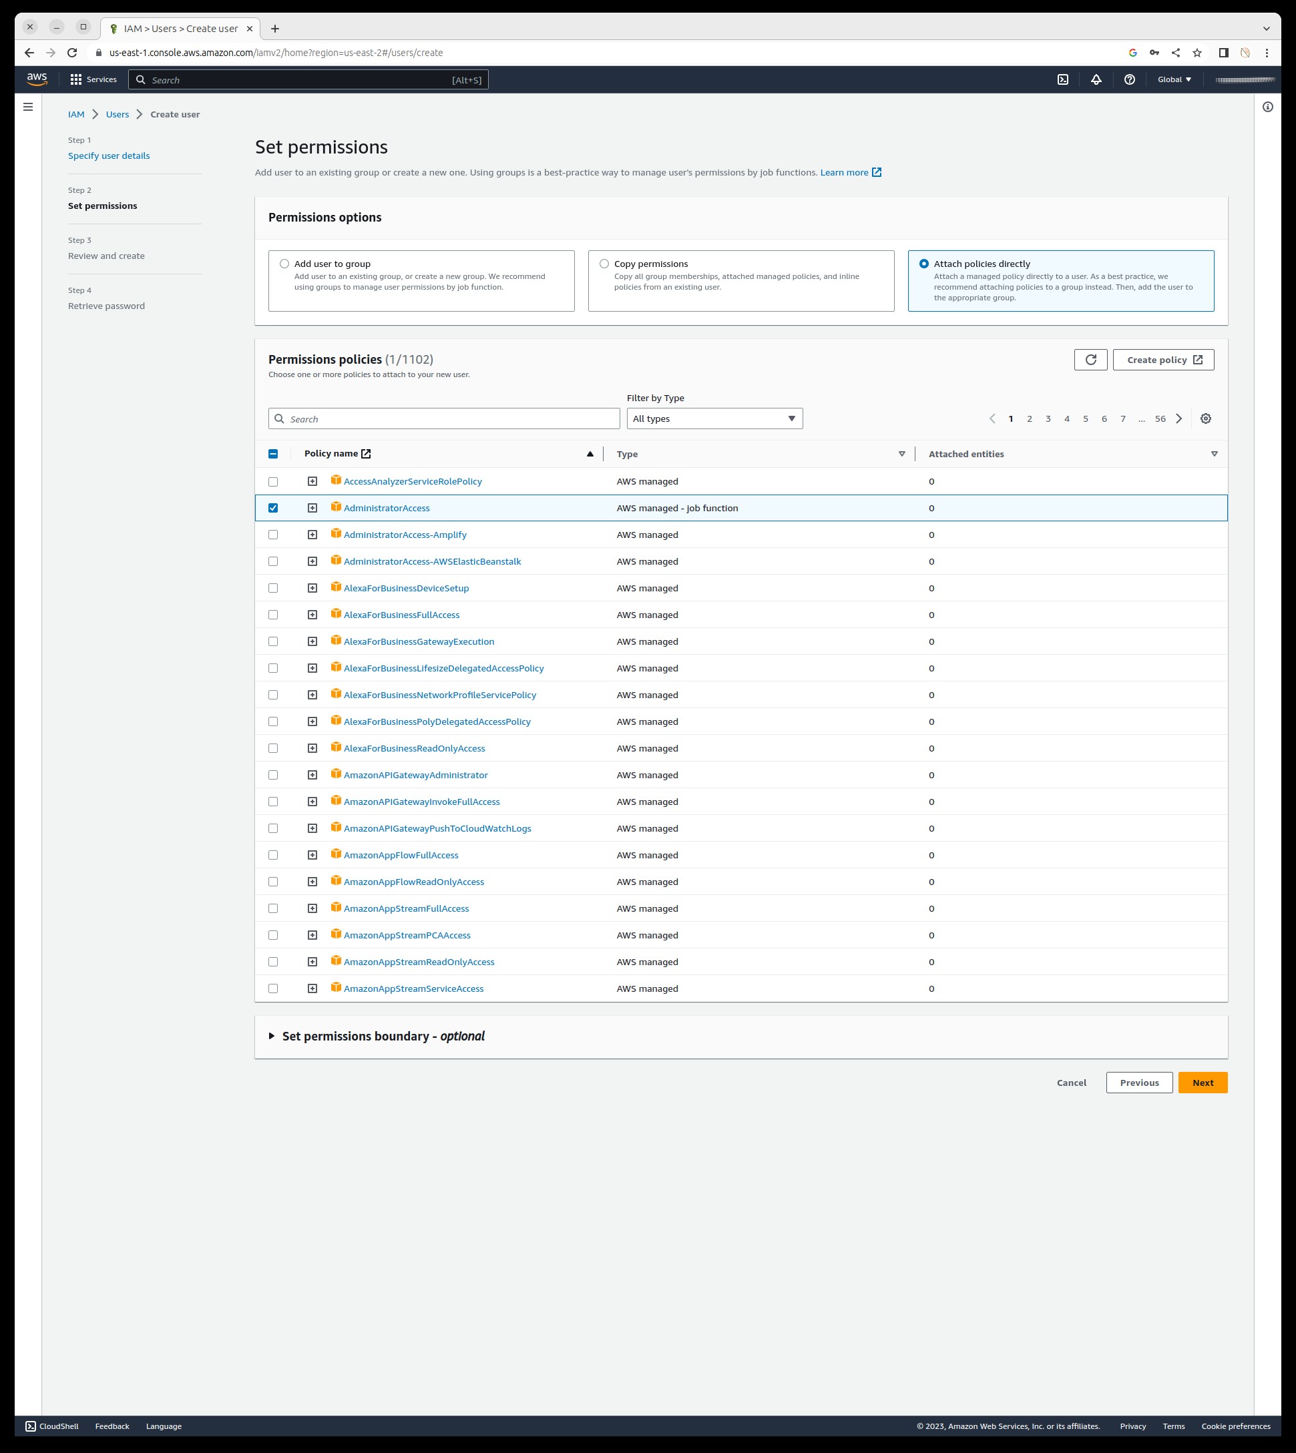Click the browser share icon

pos(1176,53)
